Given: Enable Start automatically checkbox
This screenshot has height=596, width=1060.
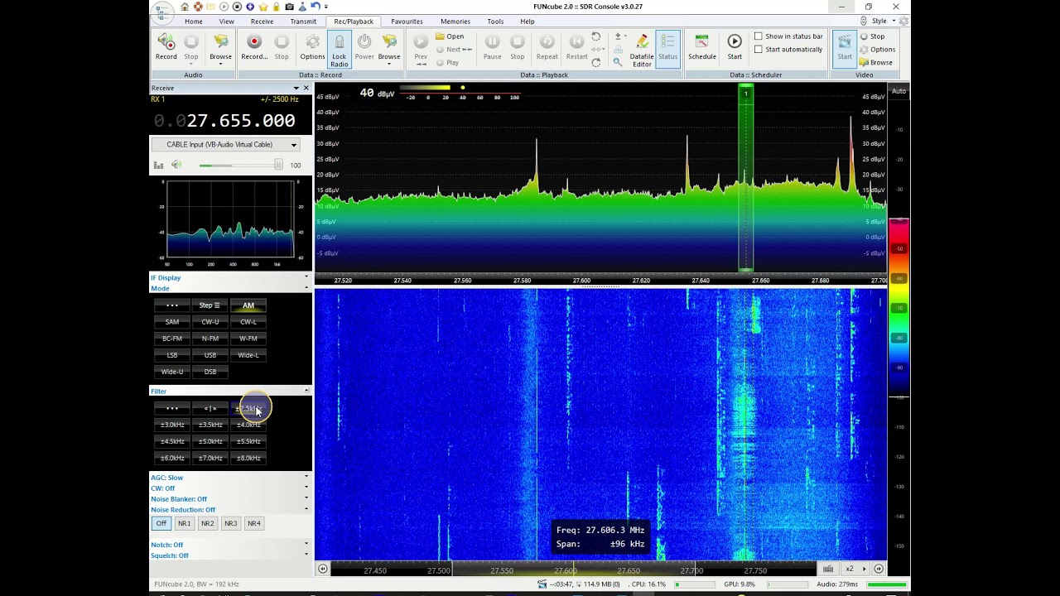Looking at the screenshot, I should 759,50.
